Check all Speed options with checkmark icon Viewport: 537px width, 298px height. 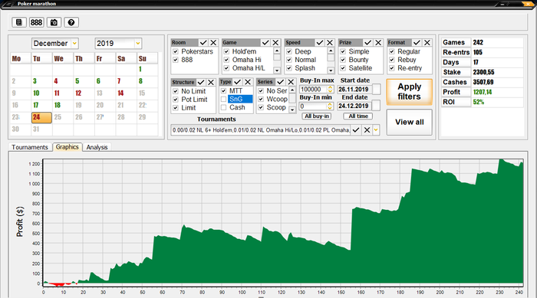click(x=320, y=42)
